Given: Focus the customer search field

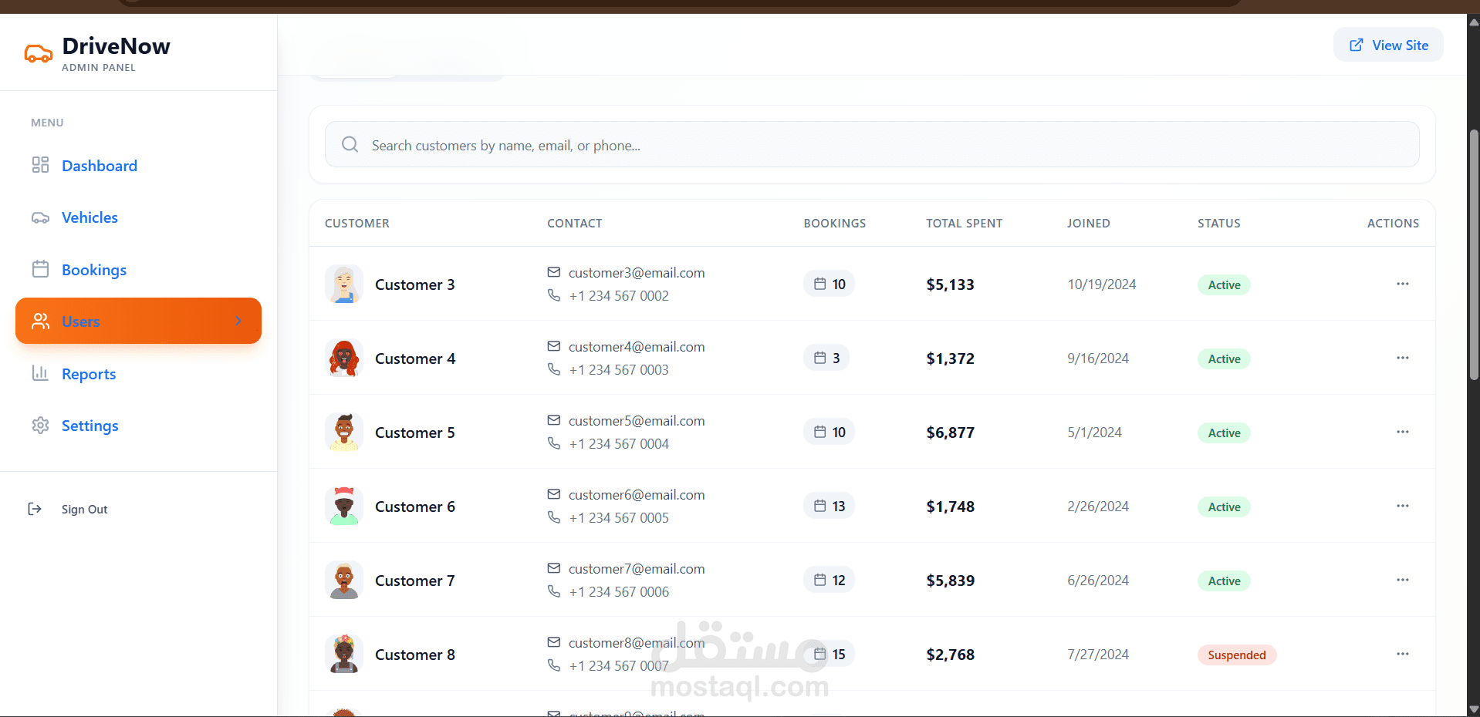Looking at the screenshot, I should pos(872,144).
